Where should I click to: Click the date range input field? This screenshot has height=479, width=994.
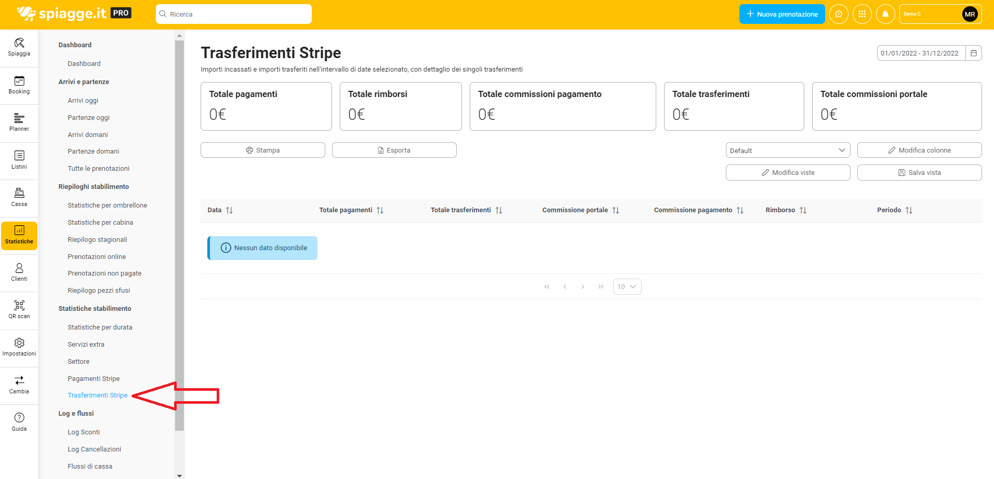921,53
